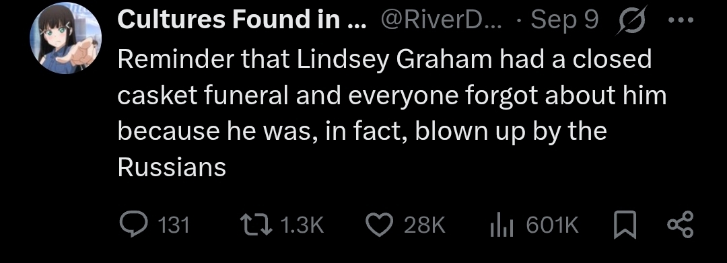This screenshot has width=727, height=263.
Task: Open the @RiverD... handle link
Action: click(x=441, y=20)
